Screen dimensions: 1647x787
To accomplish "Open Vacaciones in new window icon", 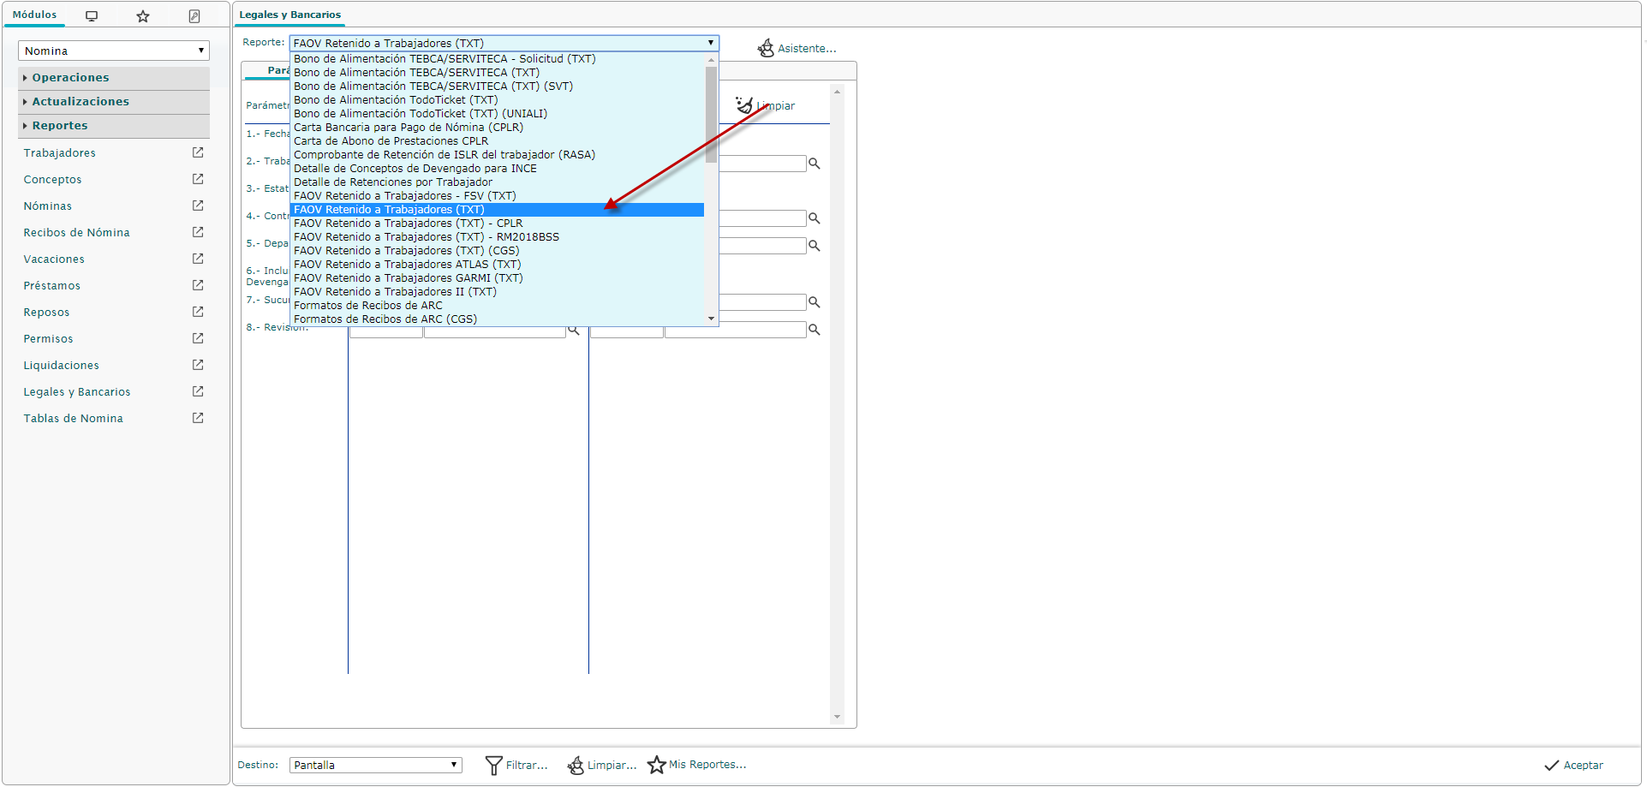I will pyautogui.click(x=198, y=259).
